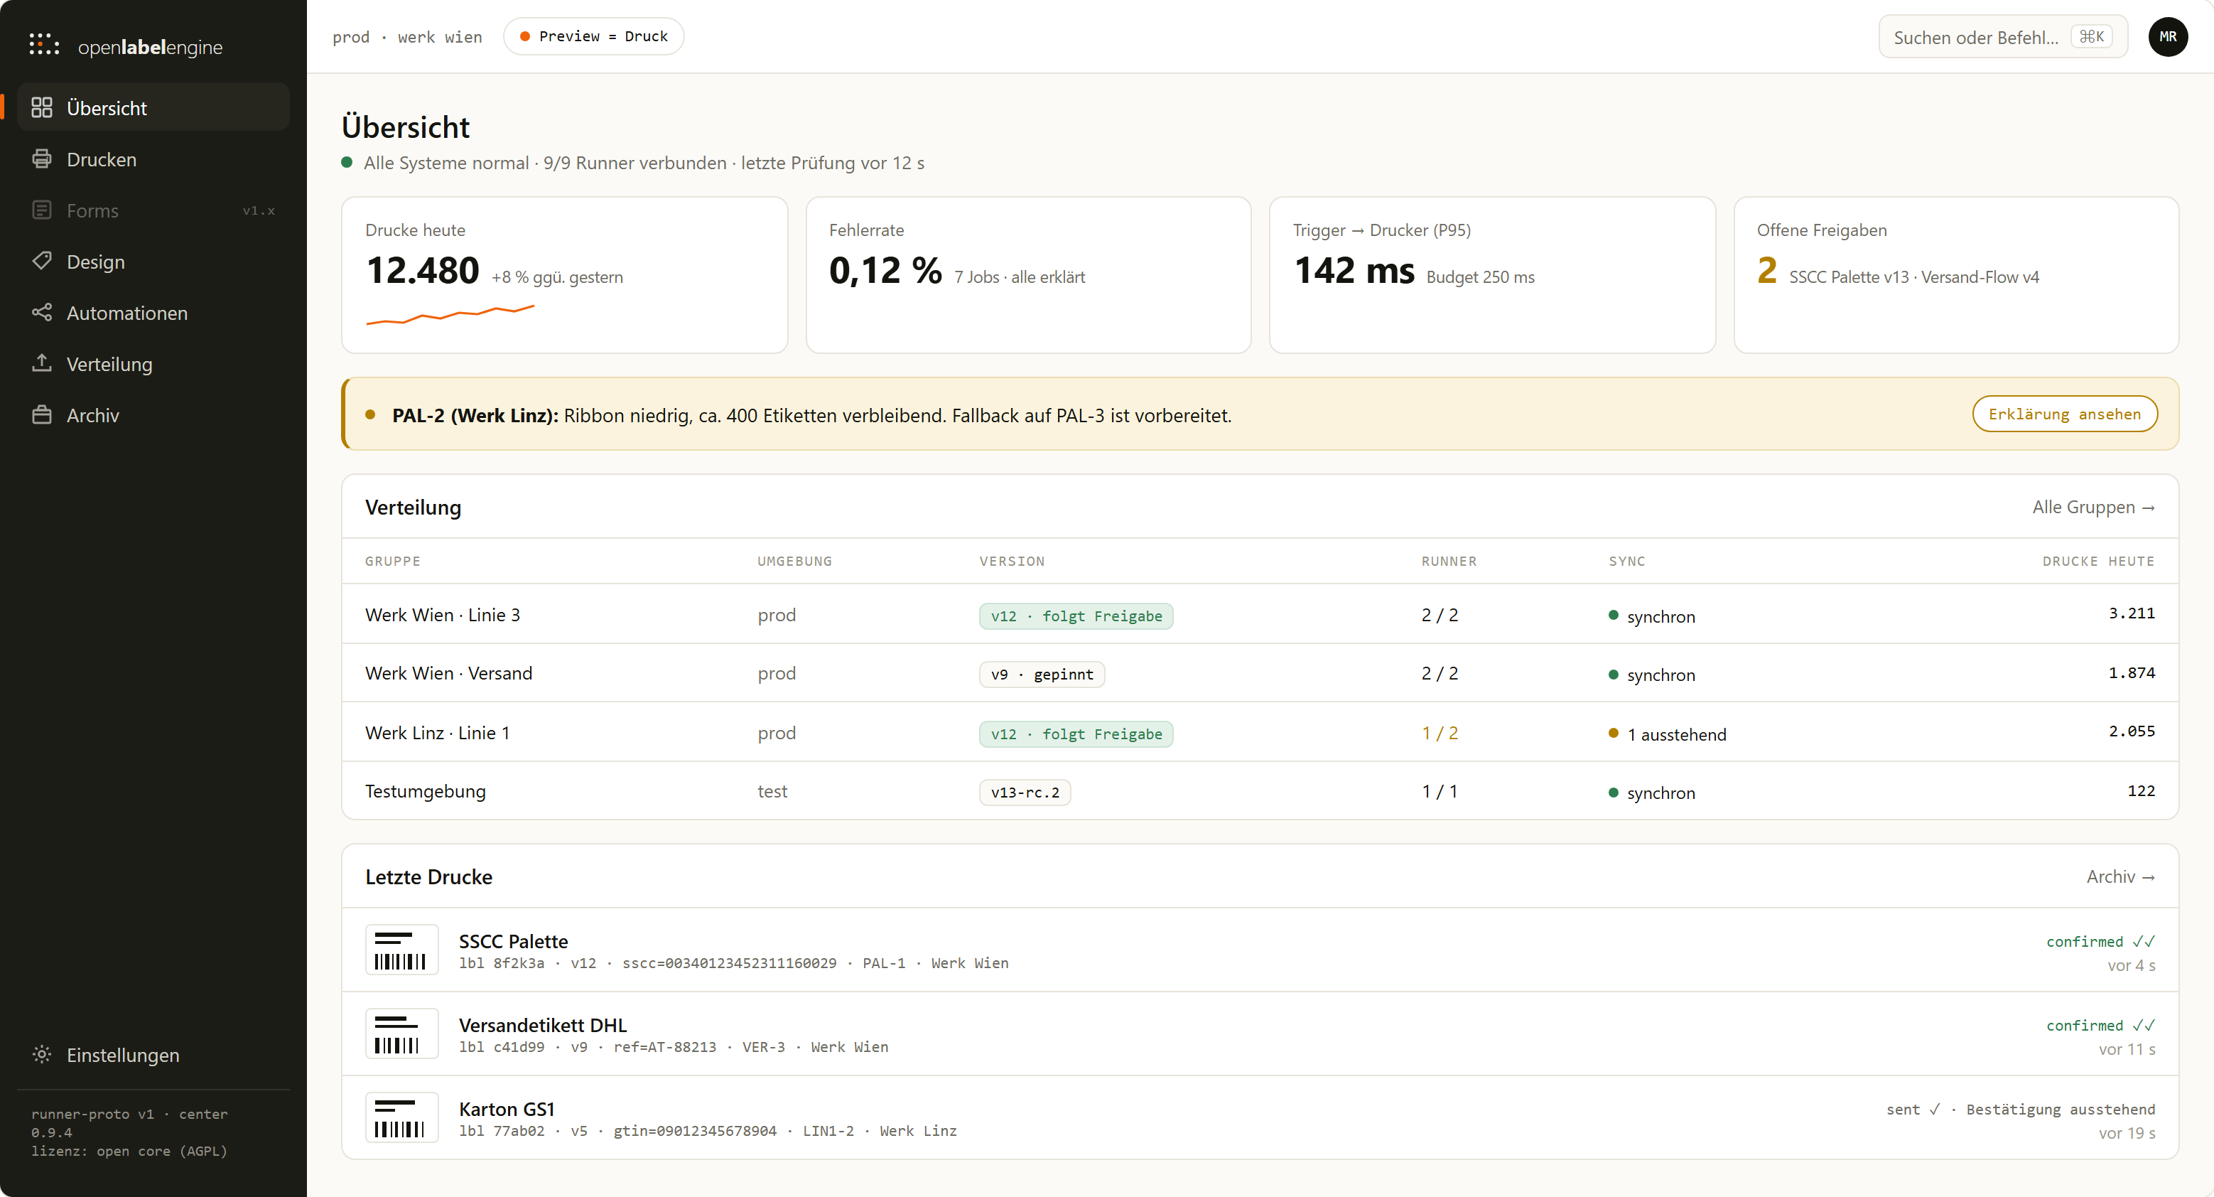
Task: Select the Testumgebung row
Action: (1260, 790)
